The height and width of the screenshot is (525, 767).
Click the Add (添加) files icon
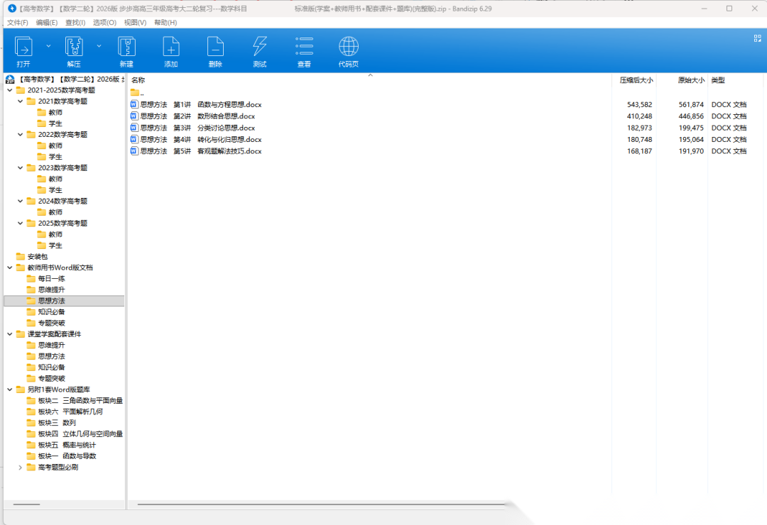[x=171, y=48]
